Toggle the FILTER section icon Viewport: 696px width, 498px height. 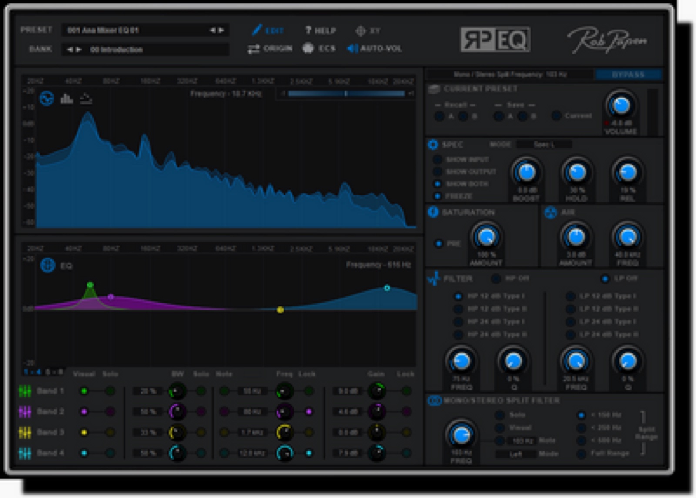coord(434,278)
